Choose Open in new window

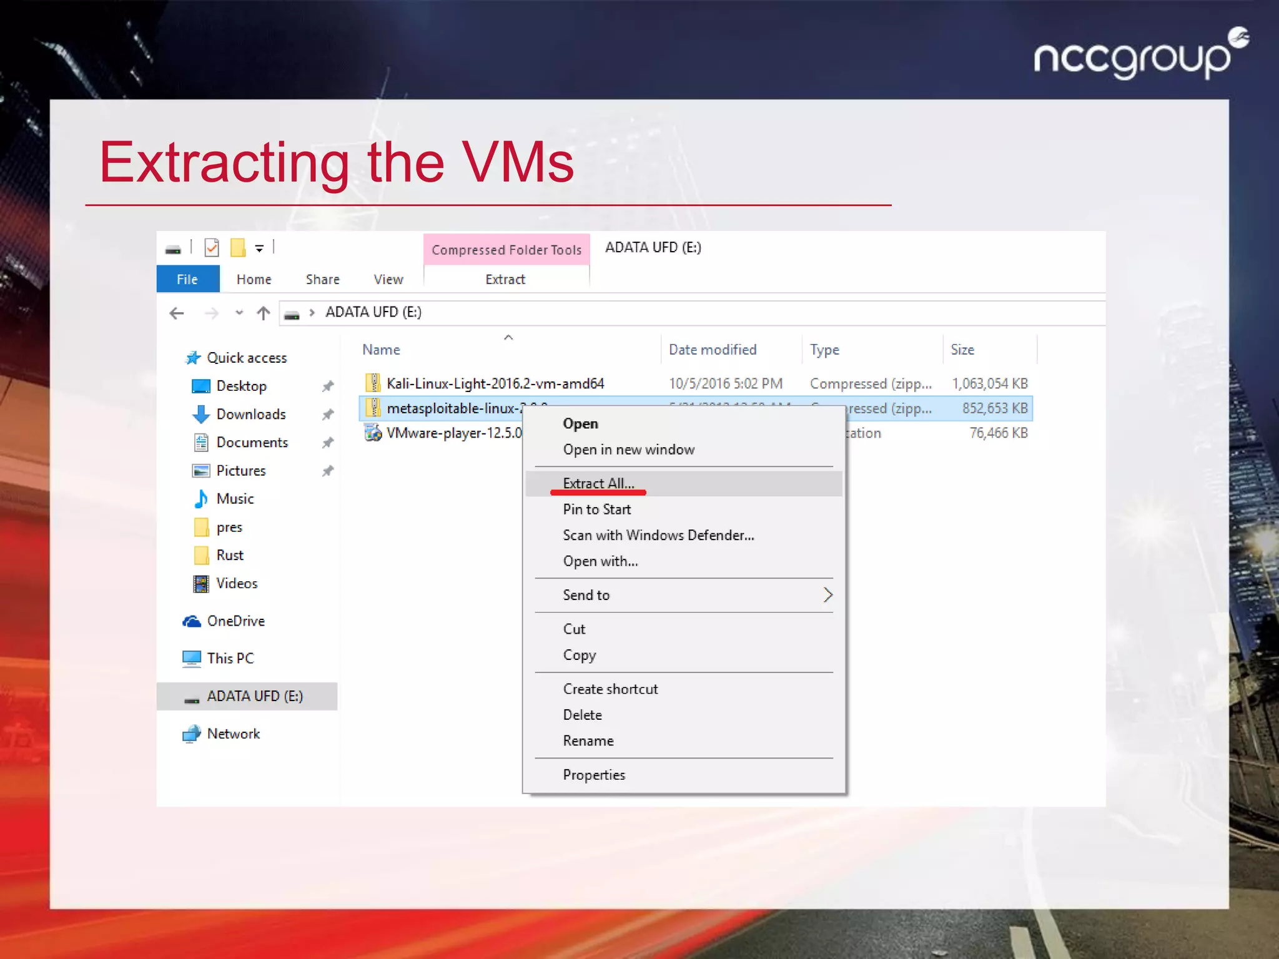click(x=629, y=450)
